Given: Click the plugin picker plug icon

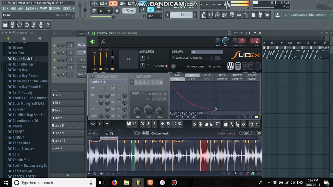Looking at the screenshot, I should (260, 15).
